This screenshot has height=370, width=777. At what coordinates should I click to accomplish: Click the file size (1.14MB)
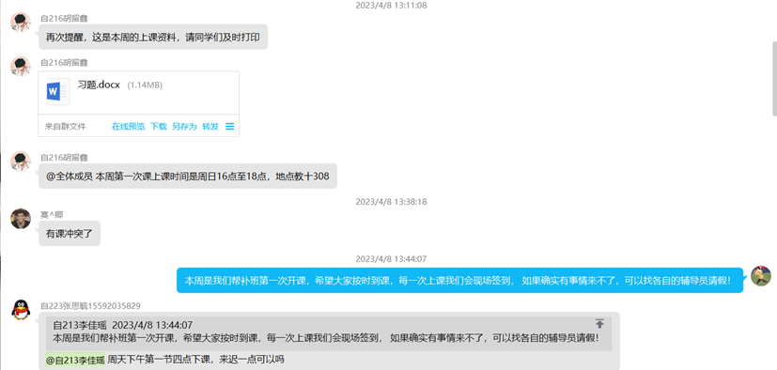[146, 85]
